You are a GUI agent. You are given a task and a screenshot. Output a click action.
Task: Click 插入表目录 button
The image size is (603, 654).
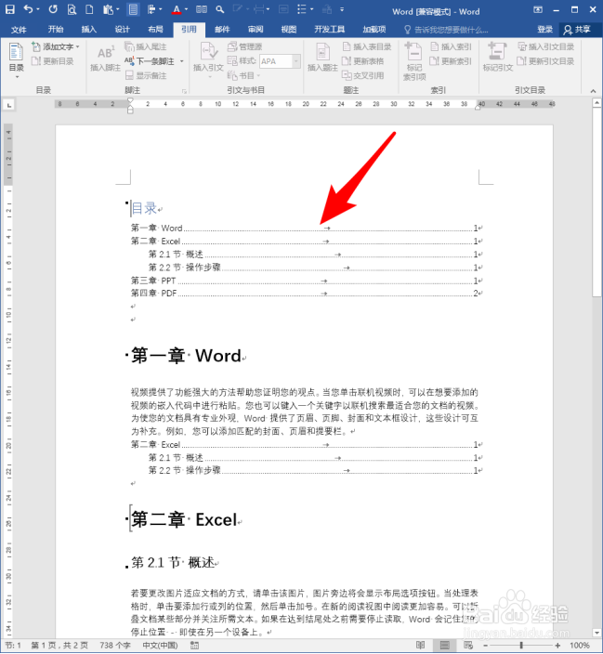tap(367, 46)
